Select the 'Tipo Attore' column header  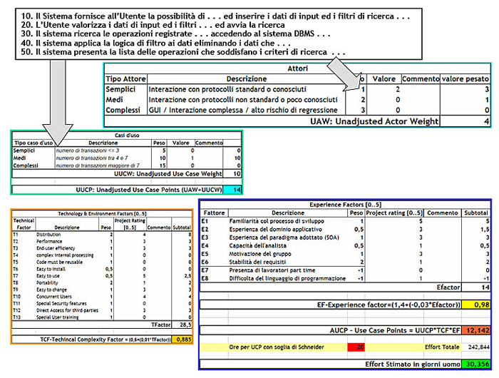125,78
